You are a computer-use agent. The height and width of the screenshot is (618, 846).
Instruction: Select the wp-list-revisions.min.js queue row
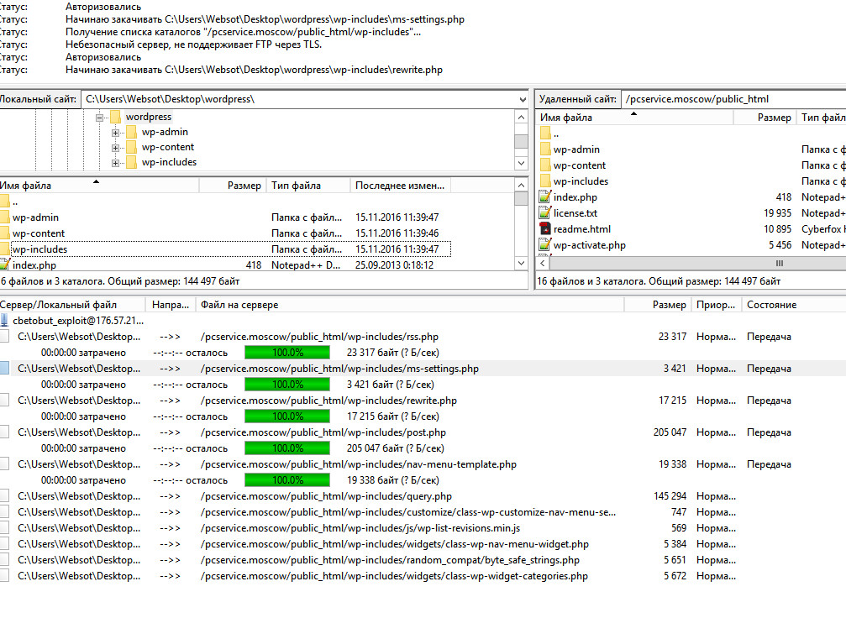[423, 528]
